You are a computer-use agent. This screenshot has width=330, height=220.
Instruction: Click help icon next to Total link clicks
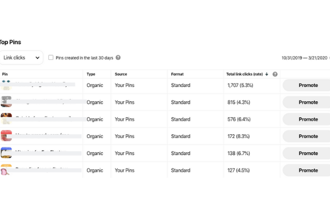click(x=275, y=74)
